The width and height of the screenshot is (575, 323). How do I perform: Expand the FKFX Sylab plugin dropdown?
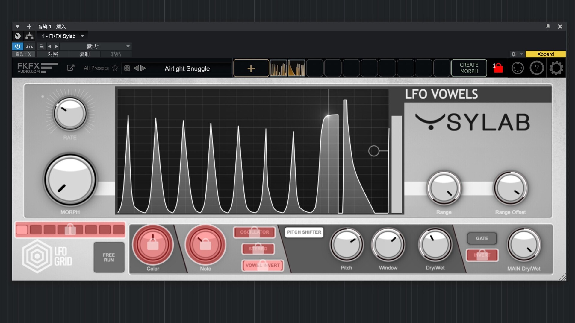tap(82, 36)
